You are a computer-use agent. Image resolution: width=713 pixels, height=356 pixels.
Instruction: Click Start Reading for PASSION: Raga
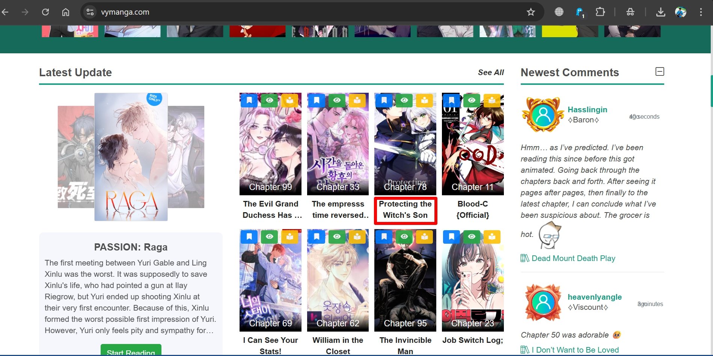pyautogui.click(x=131, y=350)
